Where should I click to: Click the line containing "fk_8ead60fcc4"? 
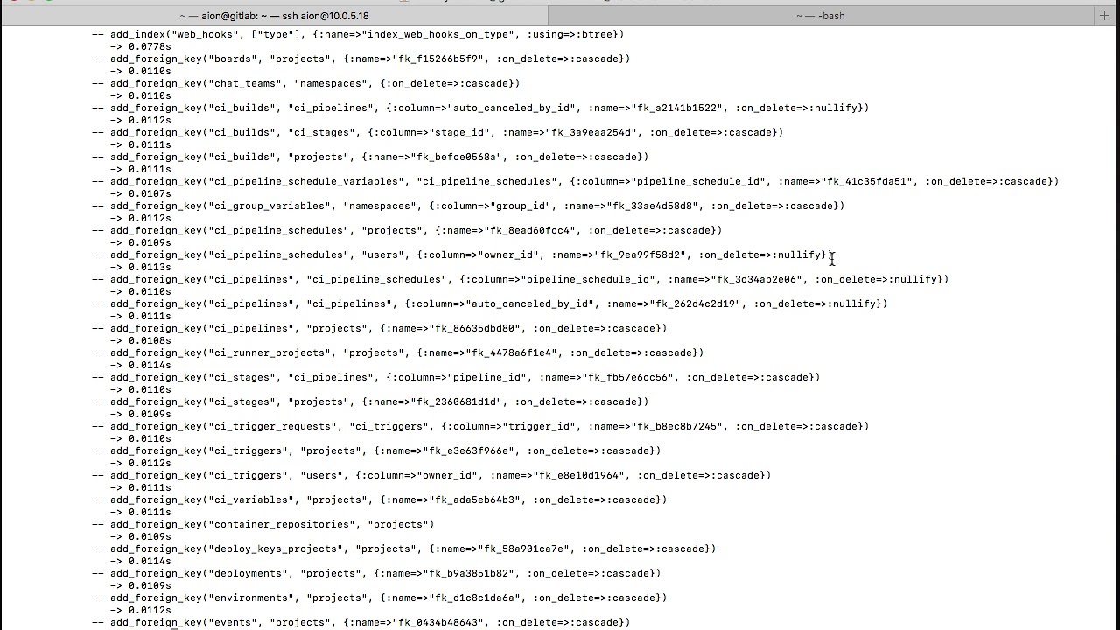tap(407, 230)
